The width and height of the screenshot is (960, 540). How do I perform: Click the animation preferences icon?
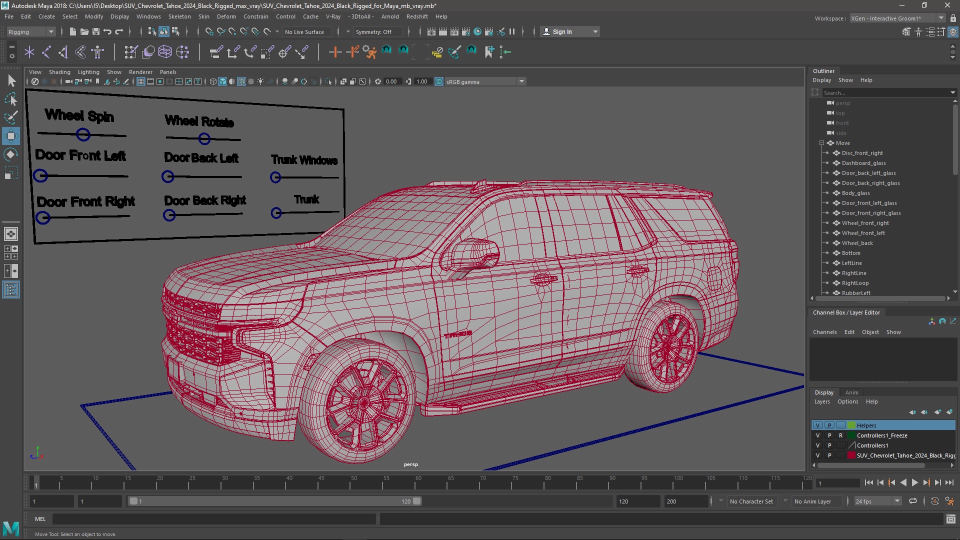(949, 501)
